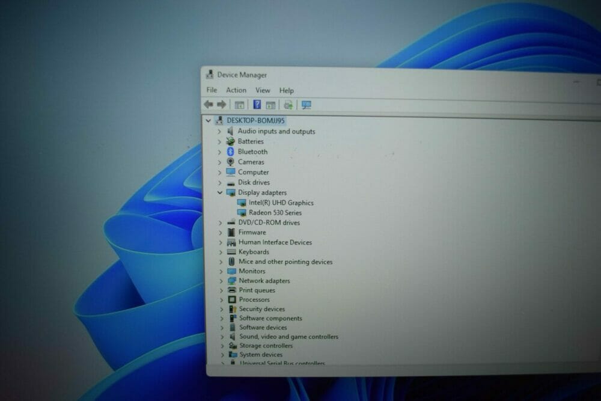The width and height of the screenshot is (601, 401).
Task: Click the Security devices key icon
Action: (233, 309)
